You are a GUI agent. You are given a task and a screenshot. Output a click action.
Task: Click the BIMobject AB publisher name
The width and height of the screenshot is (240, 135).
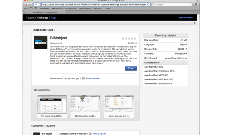56,43
